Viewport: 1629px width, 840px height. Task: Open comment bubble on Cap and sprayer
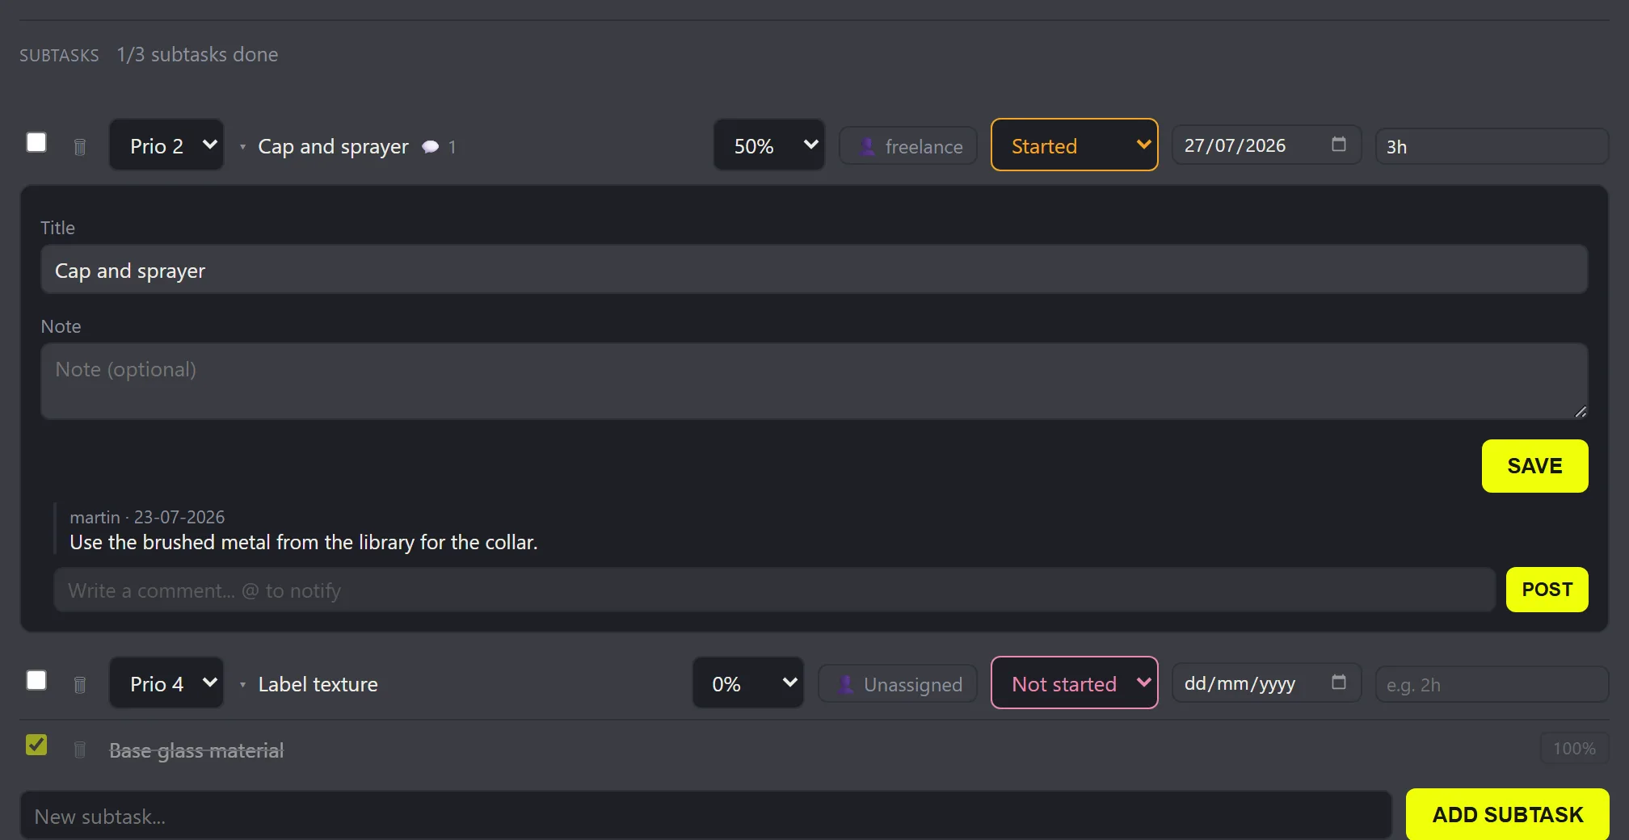coord(431,147)
